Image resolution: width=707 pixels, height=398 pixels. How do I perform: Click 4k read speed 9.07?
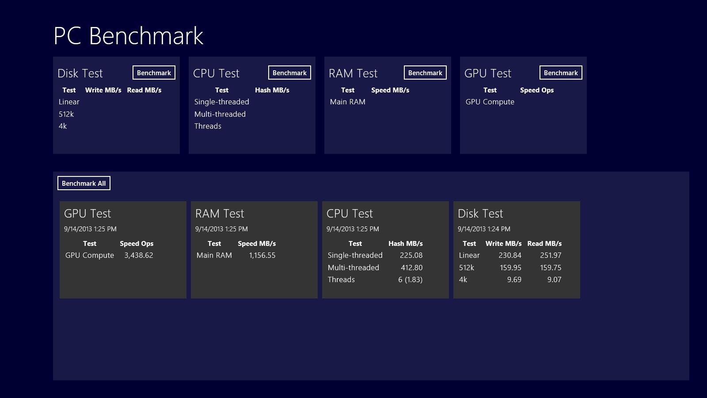point(554,279)
